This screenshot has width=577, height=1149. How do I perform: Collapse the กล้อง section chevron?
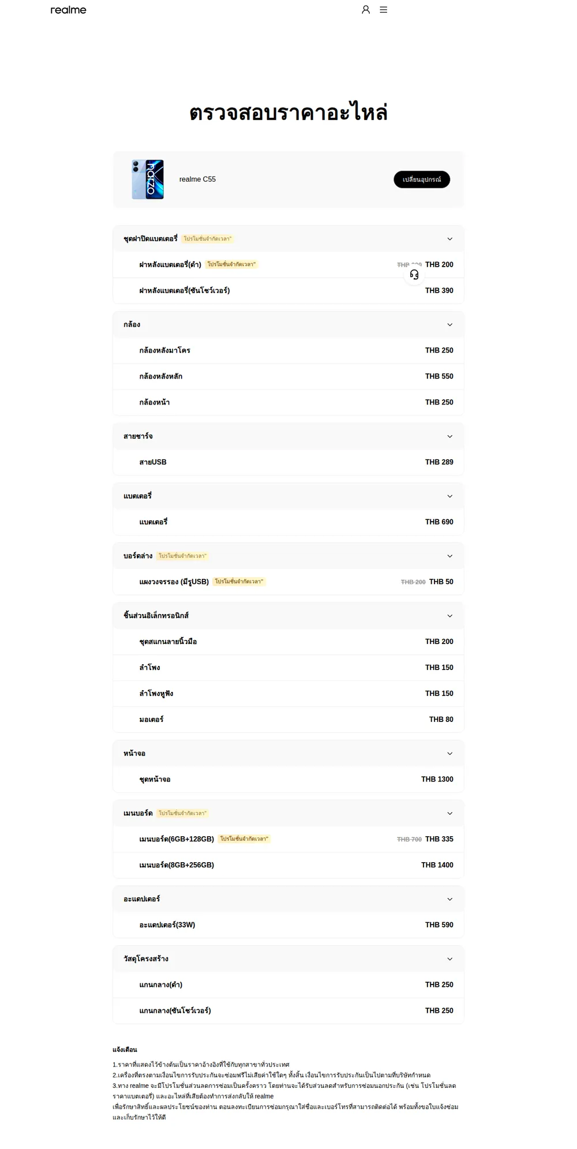450,325
